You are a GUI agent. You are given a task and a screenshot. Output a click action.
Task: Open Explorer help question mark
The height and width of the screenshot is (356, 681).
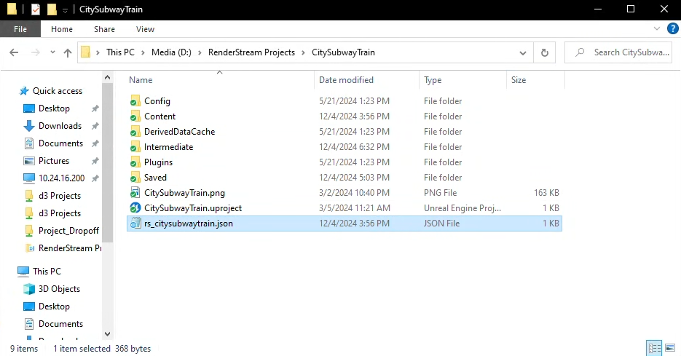coord(672,28)
